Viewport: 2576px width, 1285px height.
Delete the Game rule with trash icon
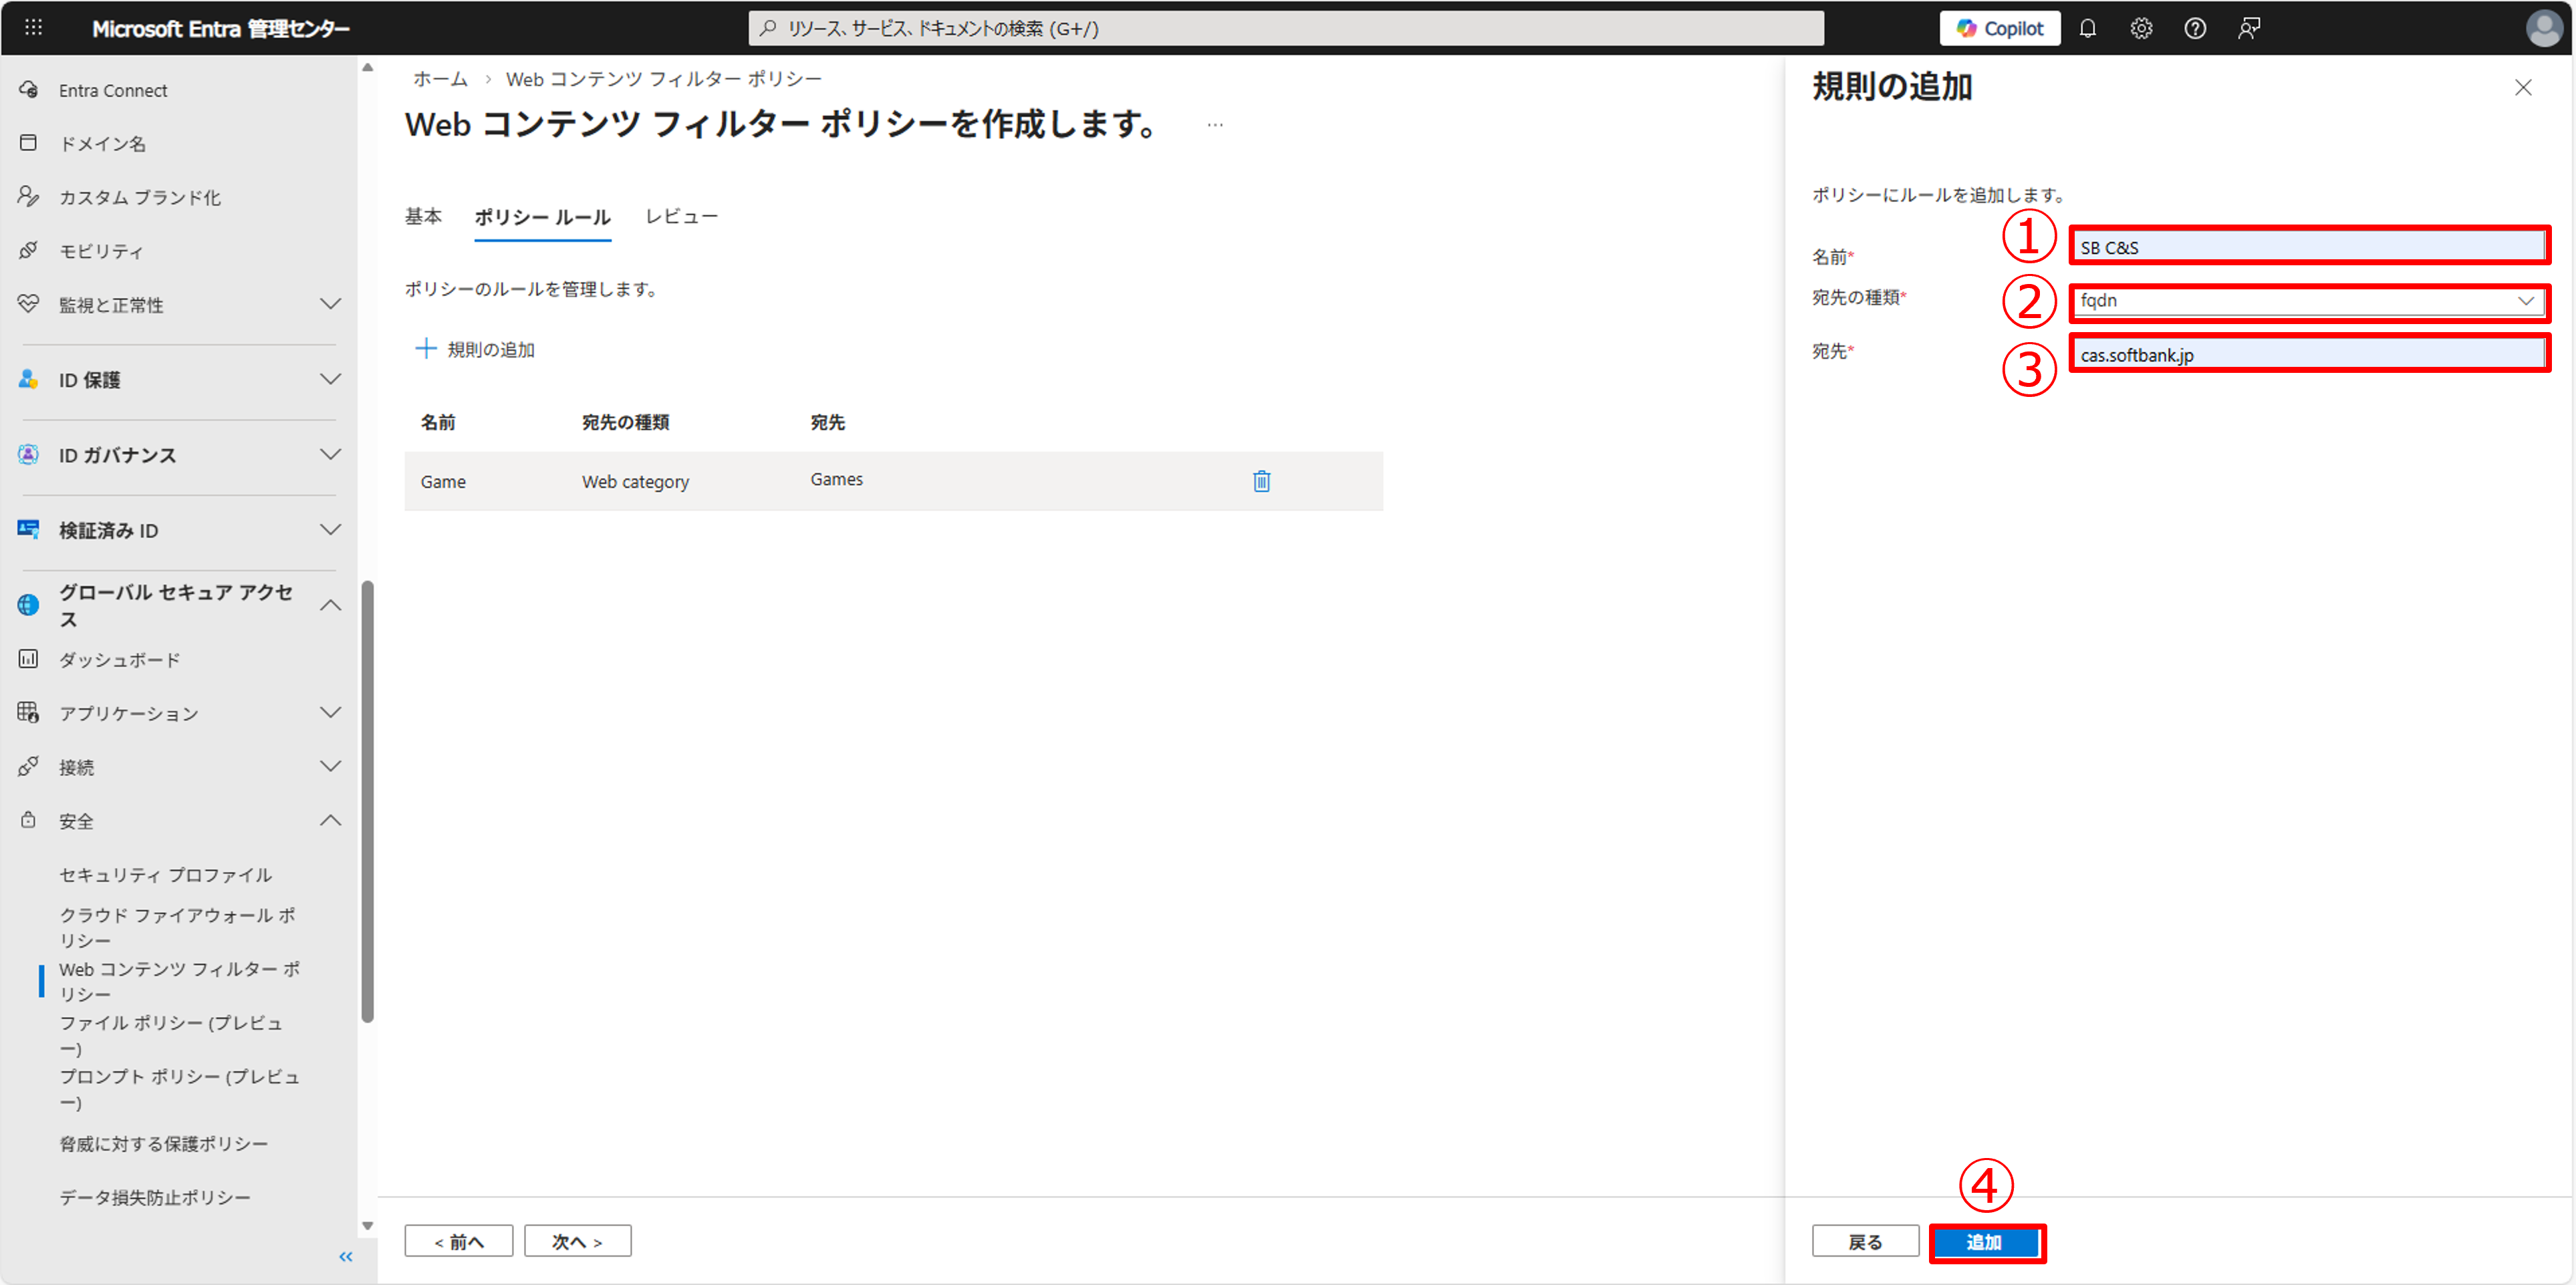tap(1261, 481)
